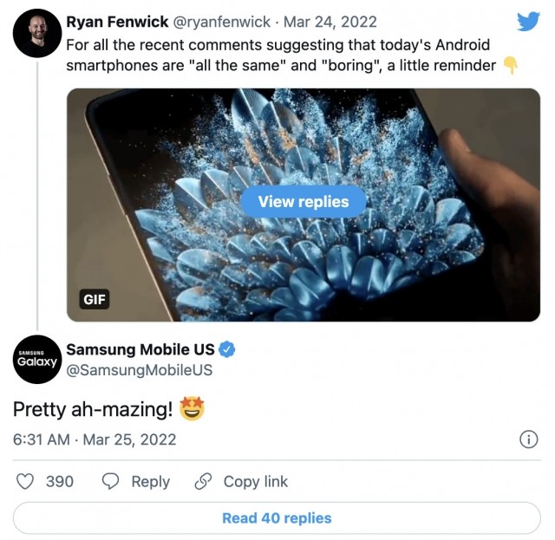Open Read 40 replies

[x=277, y=518]
